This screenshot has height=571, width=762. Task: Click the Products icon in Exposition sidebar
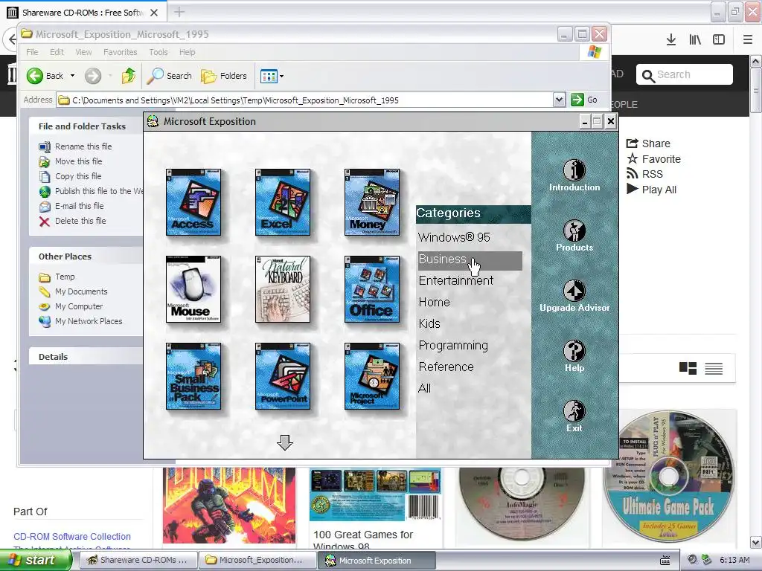point(574,230)
